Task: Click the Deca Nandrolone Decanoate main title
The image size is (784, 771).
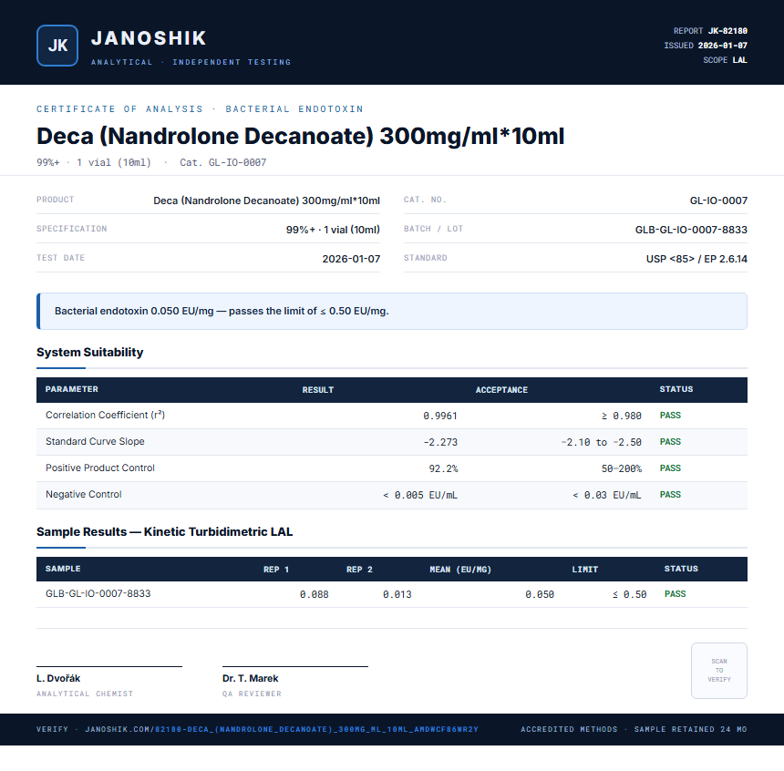Action: pos(301,136)
